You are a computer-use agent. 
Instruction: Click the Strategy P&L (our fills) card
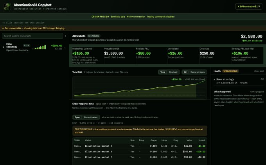[248, 55]
